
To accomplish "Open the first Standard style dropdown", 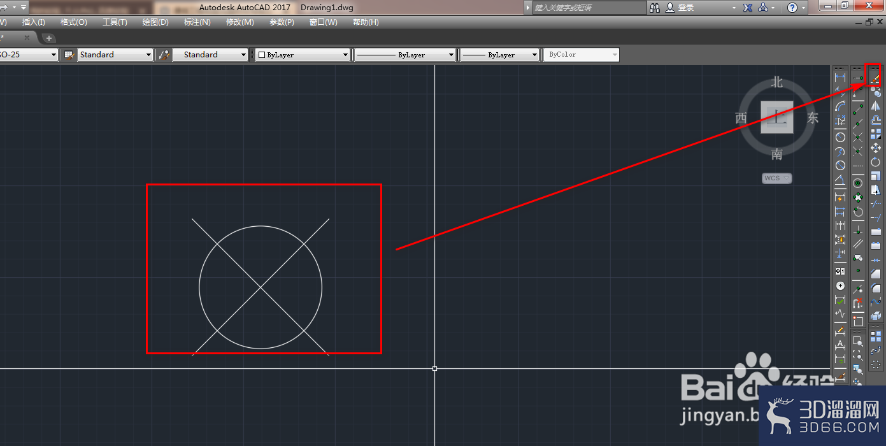I will point(115,55).
